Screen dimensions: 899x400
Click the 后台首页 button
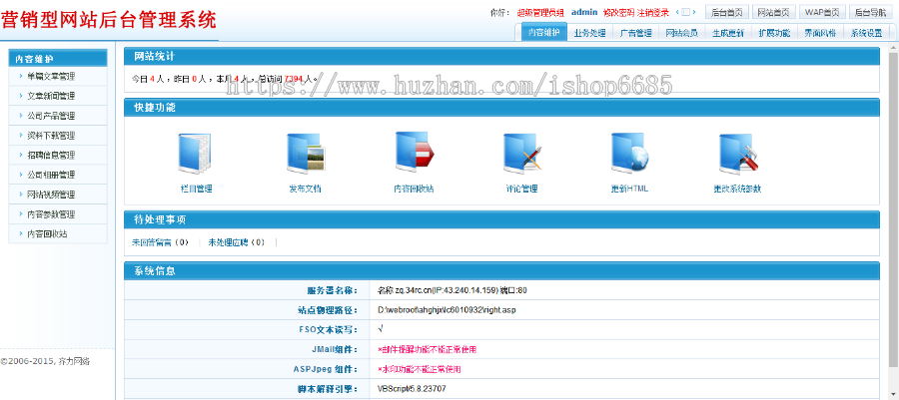729,12
